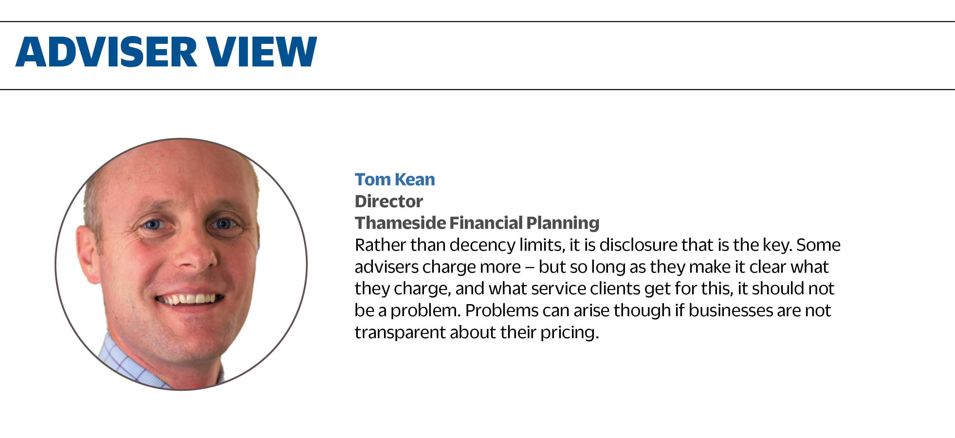Select the line 'transparent about their pricing.'
Image resolution: width=955 pixels, height=438 pixels.
click(x=477, y=332)
